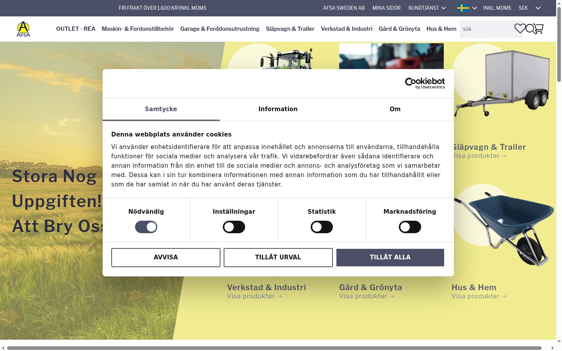This screenshot has width=562, height=351.
Task: Click the TILLÅT ALLA button
Action: click(x=390, y=257)
